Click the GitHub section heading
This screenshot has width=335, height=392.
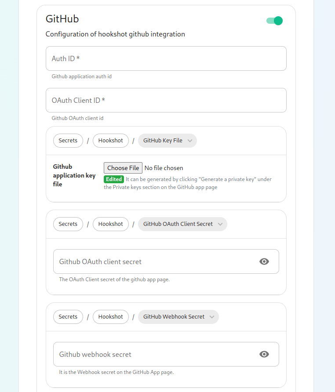click(x=62, y=19)
